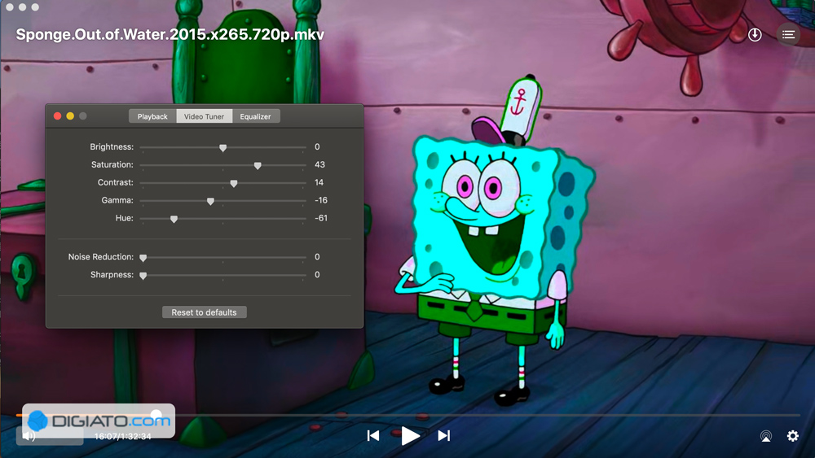
Task: Click the Saturation value 43
Action: point(319,164)
